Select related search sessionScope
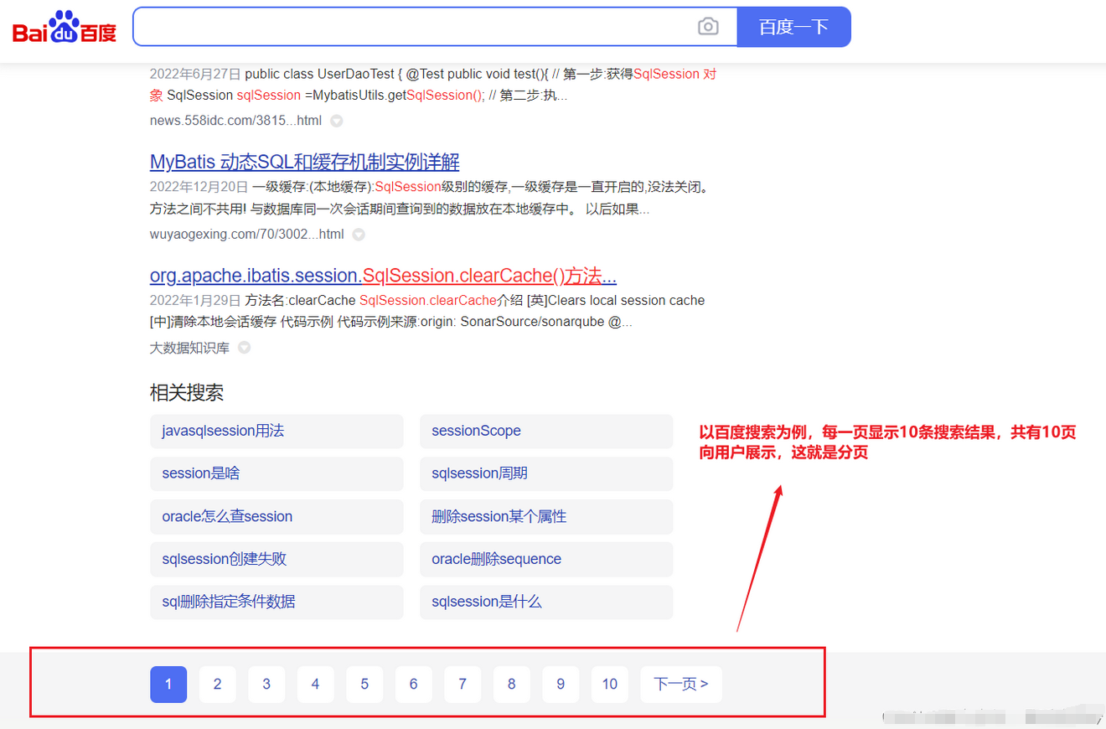 [x=546, y=431]
